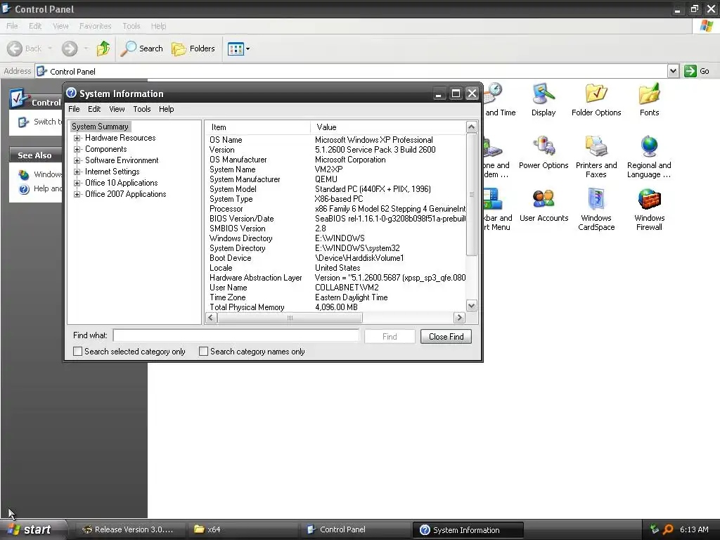Click the Help and Support question icon

(x=25, y=189)
